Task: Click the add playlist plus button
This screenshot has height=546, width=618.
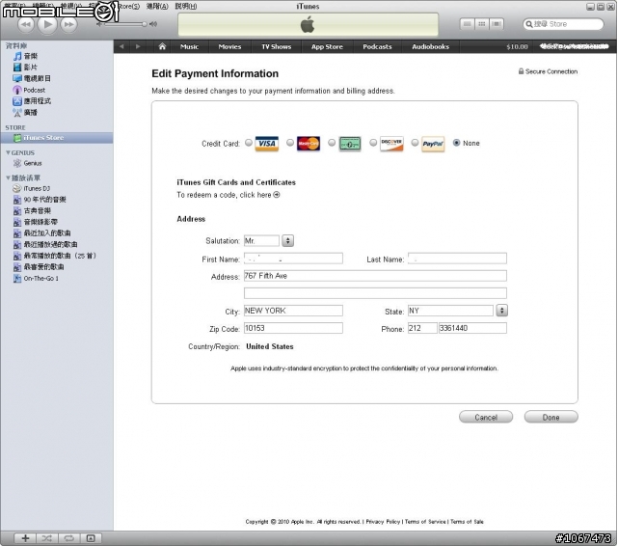Action: coord(25,538)
